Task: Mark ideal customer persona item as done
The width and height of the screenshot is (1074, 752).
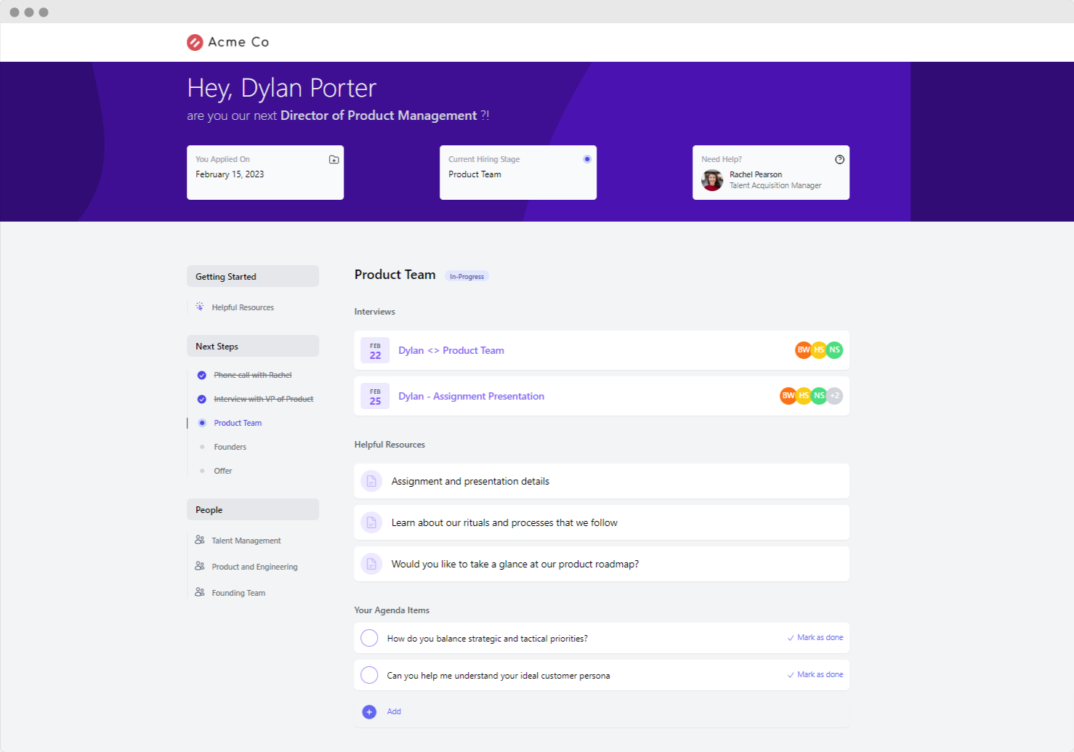Action: [x=815, y=674]
